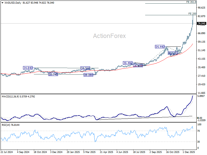Select the 34.840 high price label
Image resolution: width=207 pixels, height=155 pixels.
click(x=28, y=68)
